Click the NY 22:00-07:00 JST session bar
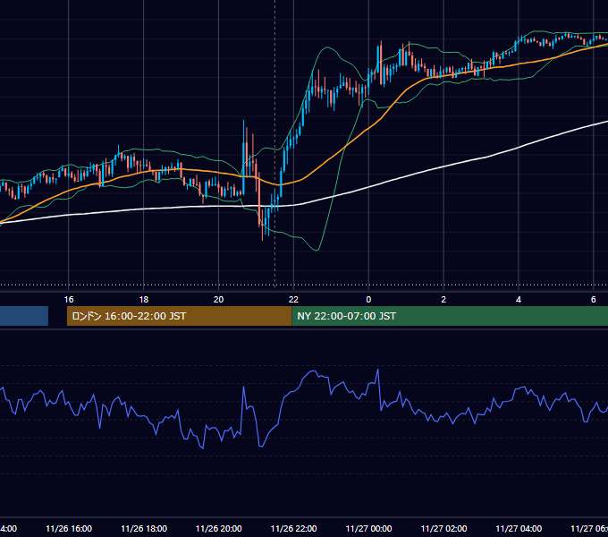The image size is (608, 537). (450, 316)
